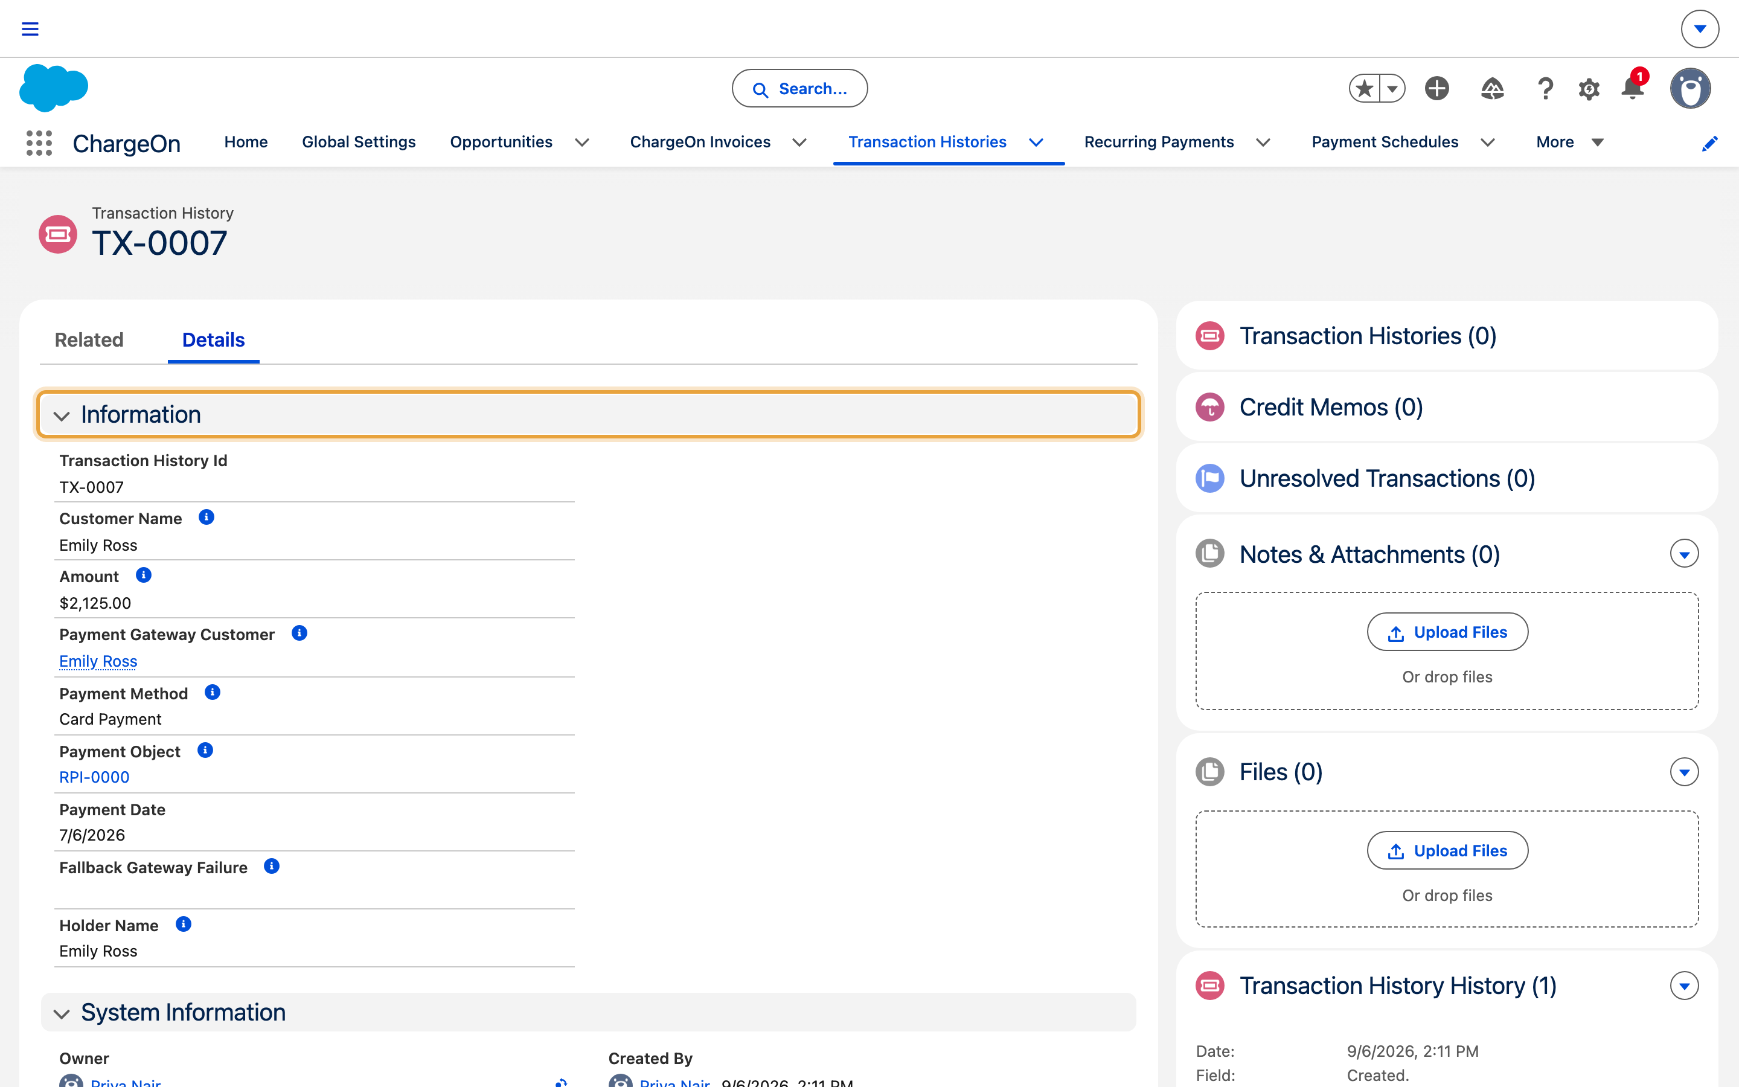Screen dimensions: 1739x1087
Task: Expand the Payment Schedules nav chevron
Action: [1488, 143]
